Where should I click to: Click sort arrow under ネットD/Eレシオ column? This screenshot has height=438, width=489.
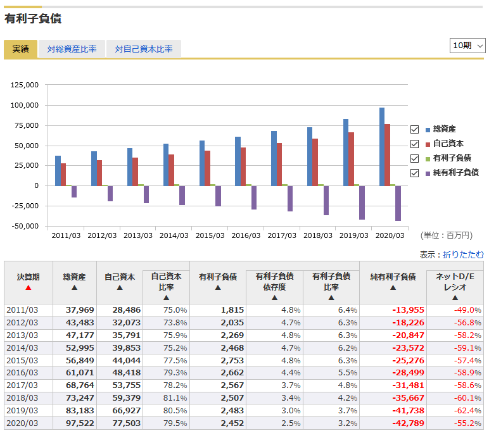coord(454,297)
